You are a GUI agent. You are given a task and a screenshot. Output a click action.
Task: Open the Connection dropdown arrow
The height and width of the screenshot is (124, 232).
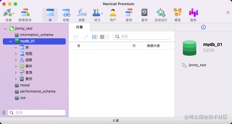coord(13,13)
